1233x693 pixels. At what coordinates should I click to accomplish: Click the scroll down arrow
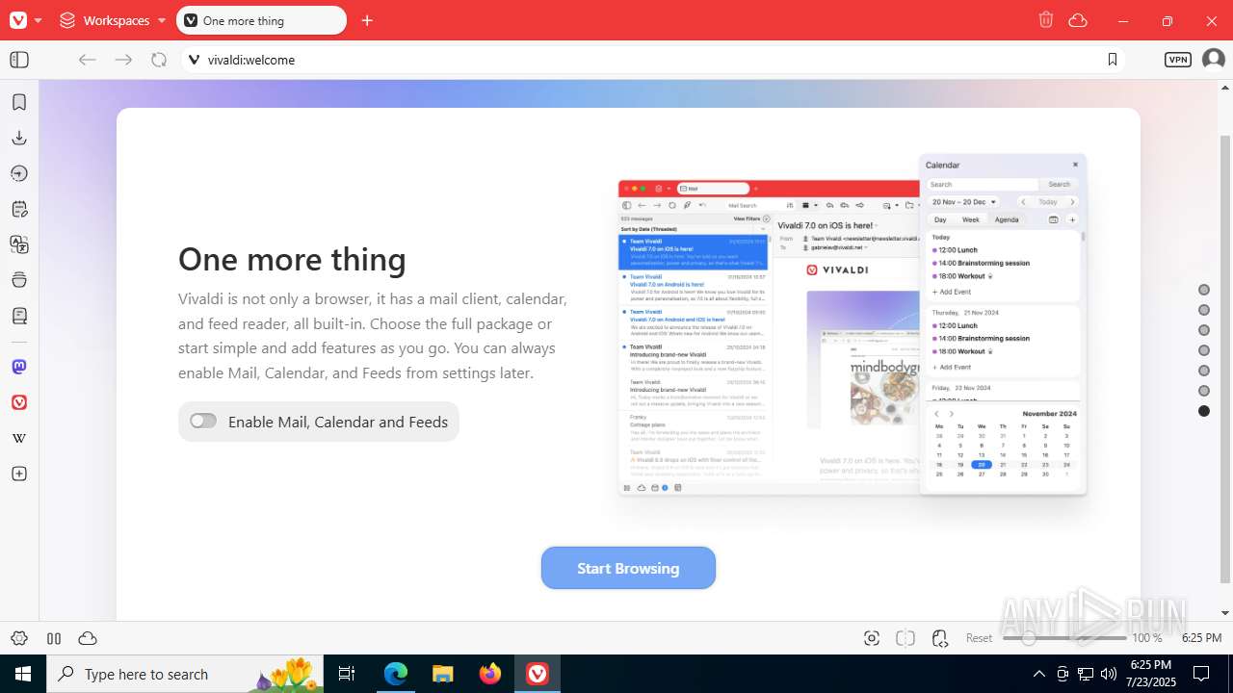click(x=1224, y=613)
